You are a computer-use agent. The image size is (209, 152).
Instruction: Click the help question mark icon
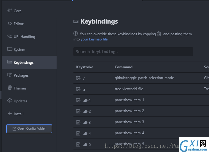point(76,33)
